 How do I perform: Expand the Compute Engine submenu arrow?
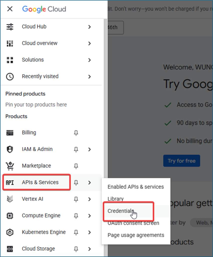(90, 216)
